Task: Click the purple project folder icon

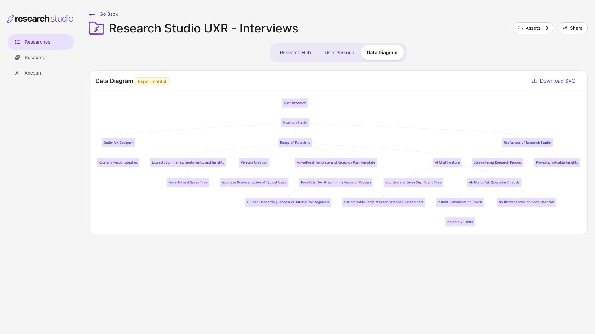Action: pyautogui.click(x=96, y=28)
